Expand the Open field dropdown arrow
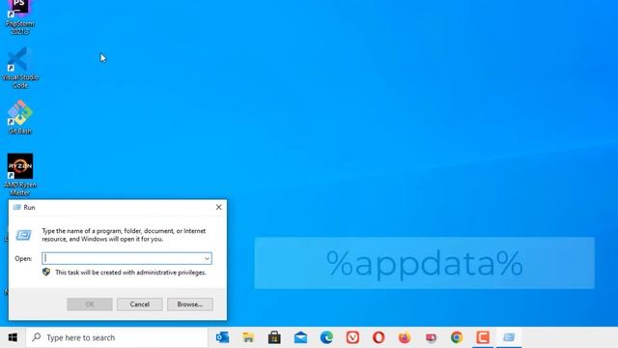This screenshot has height=348, width=618. [207, 258]
